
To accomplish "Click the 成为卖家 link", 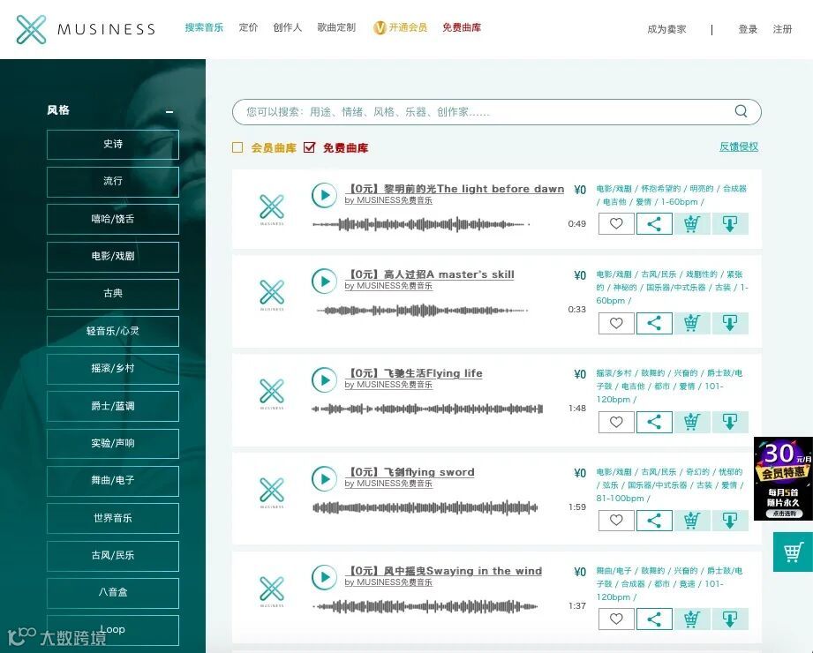I will pyautogui.click(x=666, y=29).
